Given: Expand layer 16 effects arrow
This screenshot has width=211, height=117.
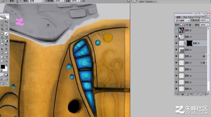Looking at the screenshot, I should tap(206, 56).
